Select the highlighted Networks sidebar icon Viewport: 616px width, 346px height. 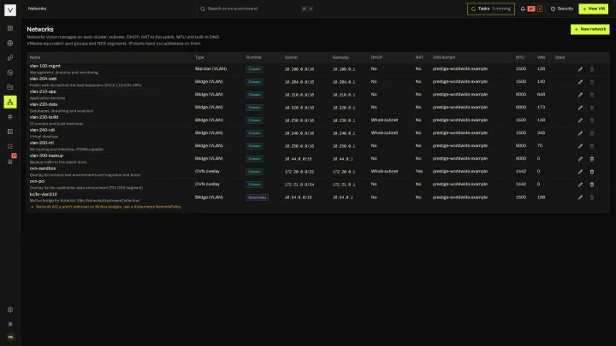pyautogui.click(x=10, y=102)
